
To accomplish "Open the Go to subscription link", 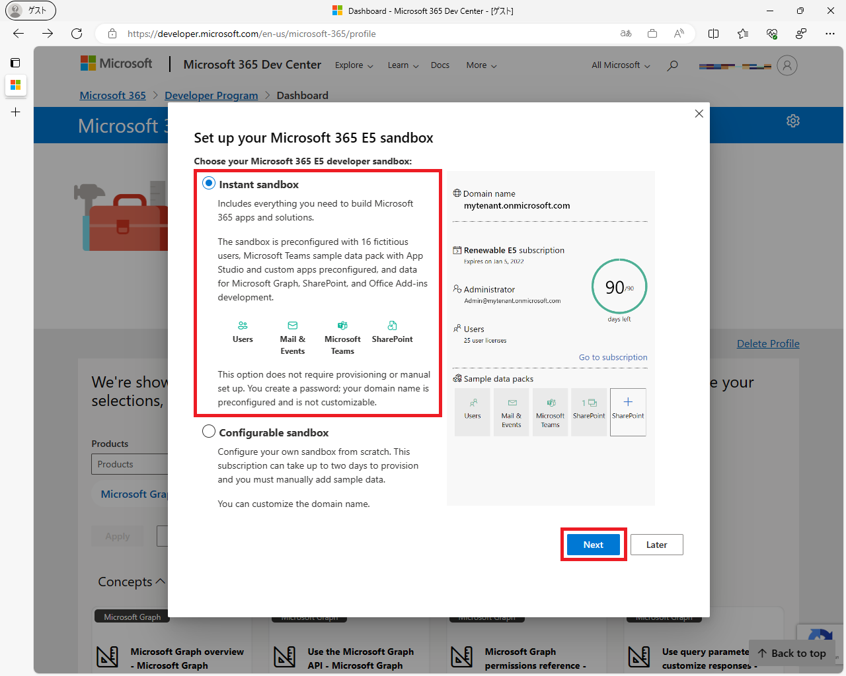I will point(613,357).
